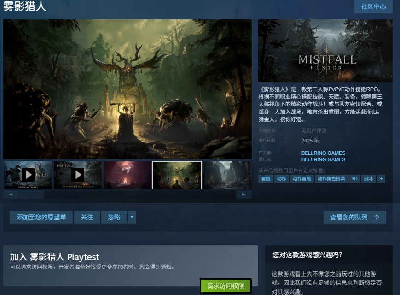The height and width of the screenshot is (295, 400).
Task: Click 添加至您的愿望单 wishlist button
Action: (x=41, y=217)
